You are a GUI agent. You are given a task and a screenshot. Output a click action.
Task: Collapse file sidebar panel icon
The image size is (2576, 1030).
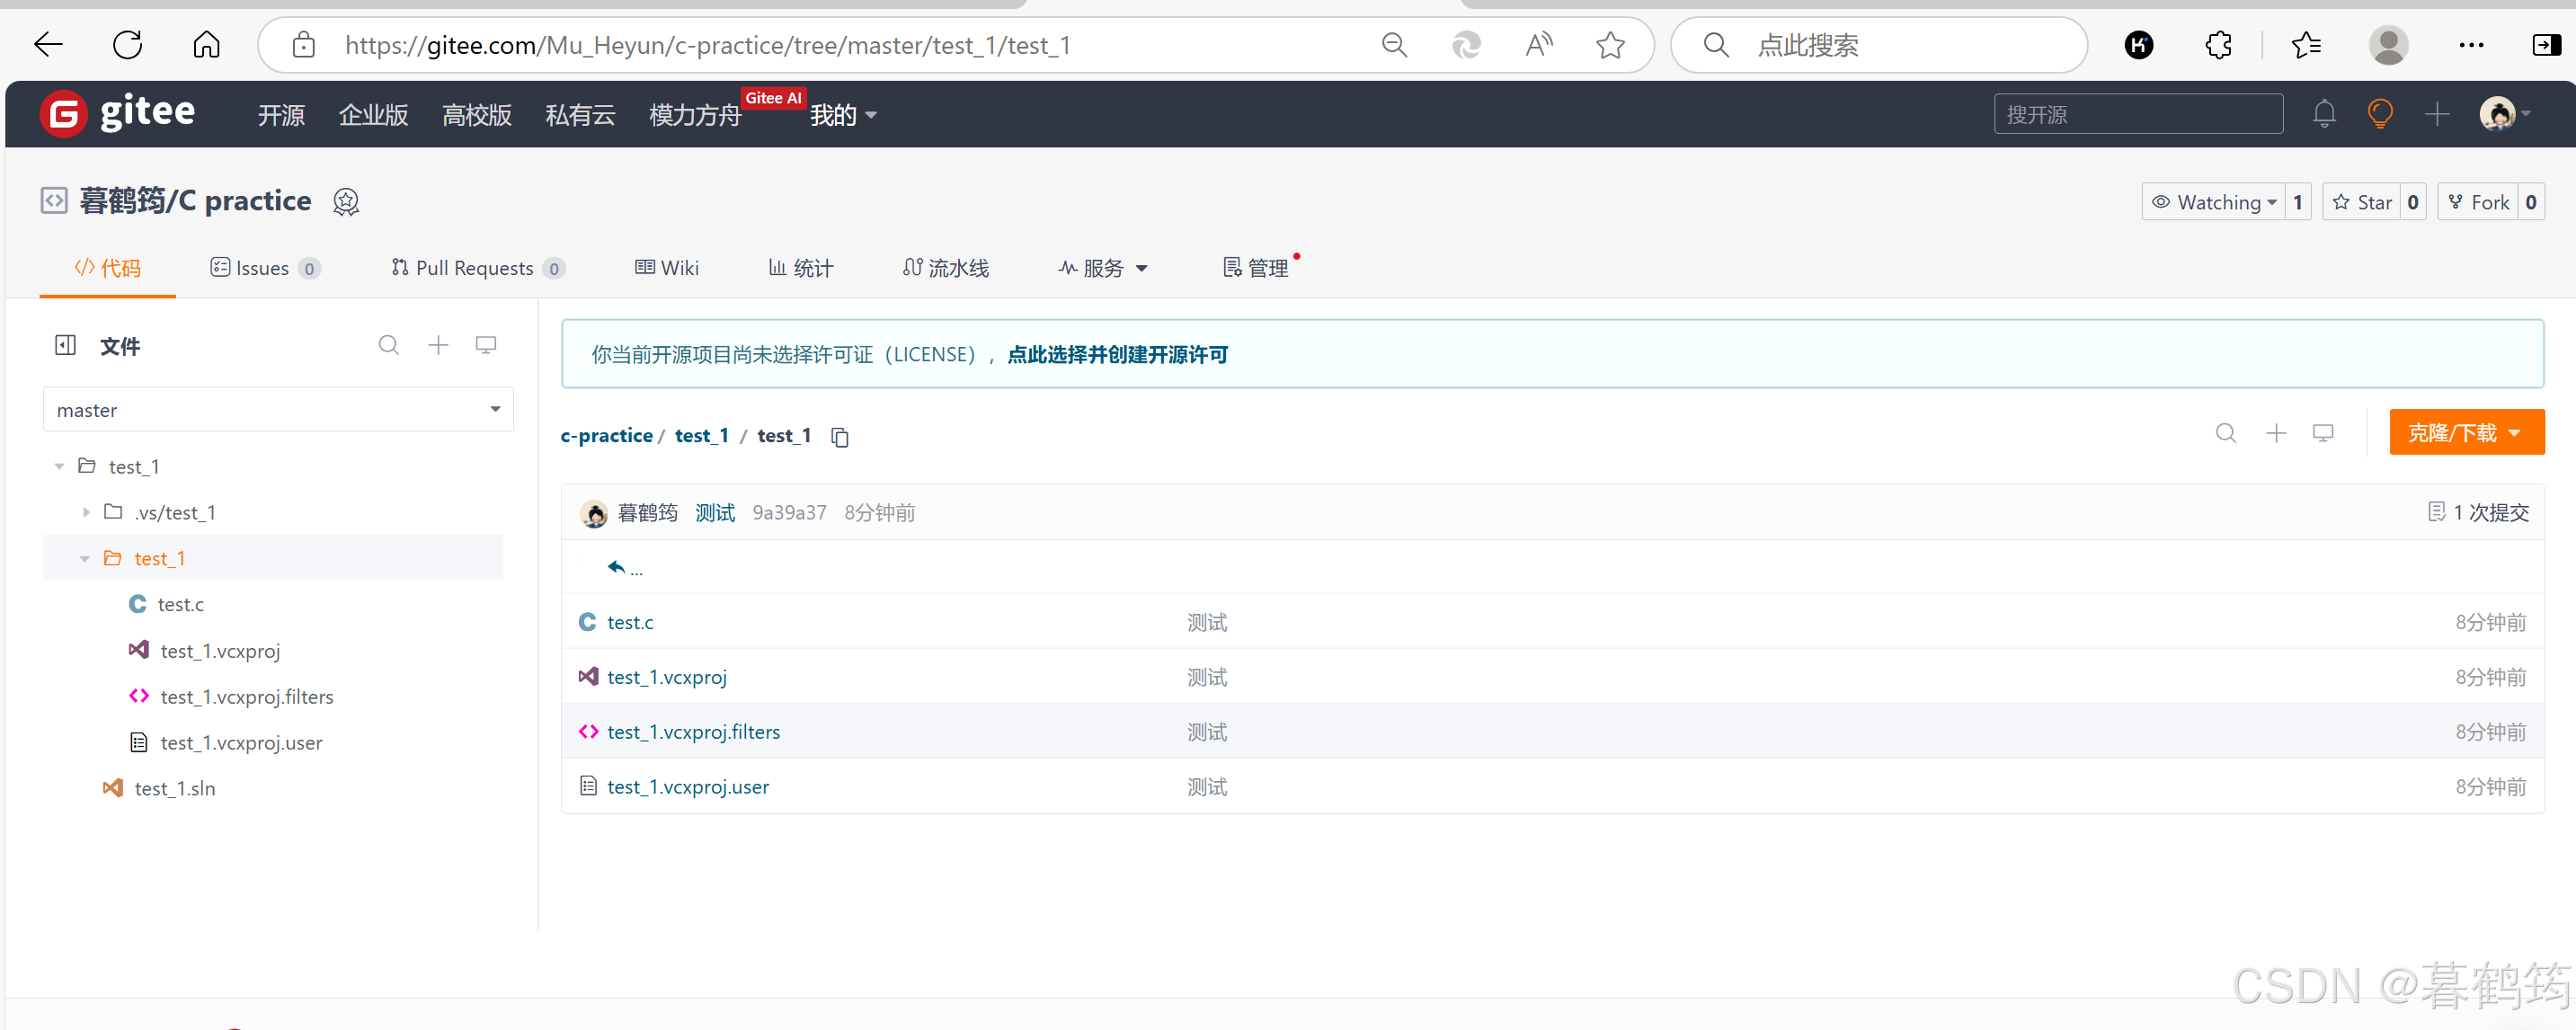66,345
